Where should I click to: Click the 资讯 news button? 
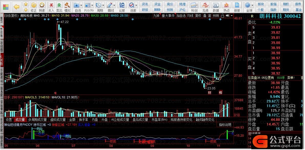pos(145,4)
